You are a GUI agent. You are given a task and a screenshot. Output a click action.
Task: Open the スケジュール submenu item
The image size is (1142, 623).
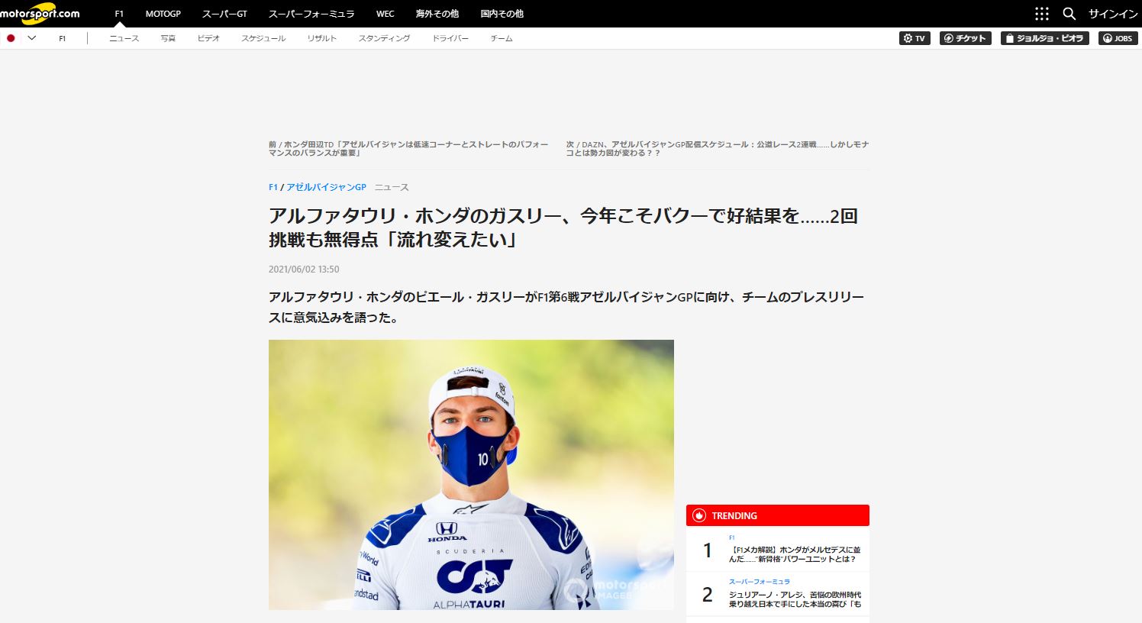pyautogui.click(x=263, y=38)
